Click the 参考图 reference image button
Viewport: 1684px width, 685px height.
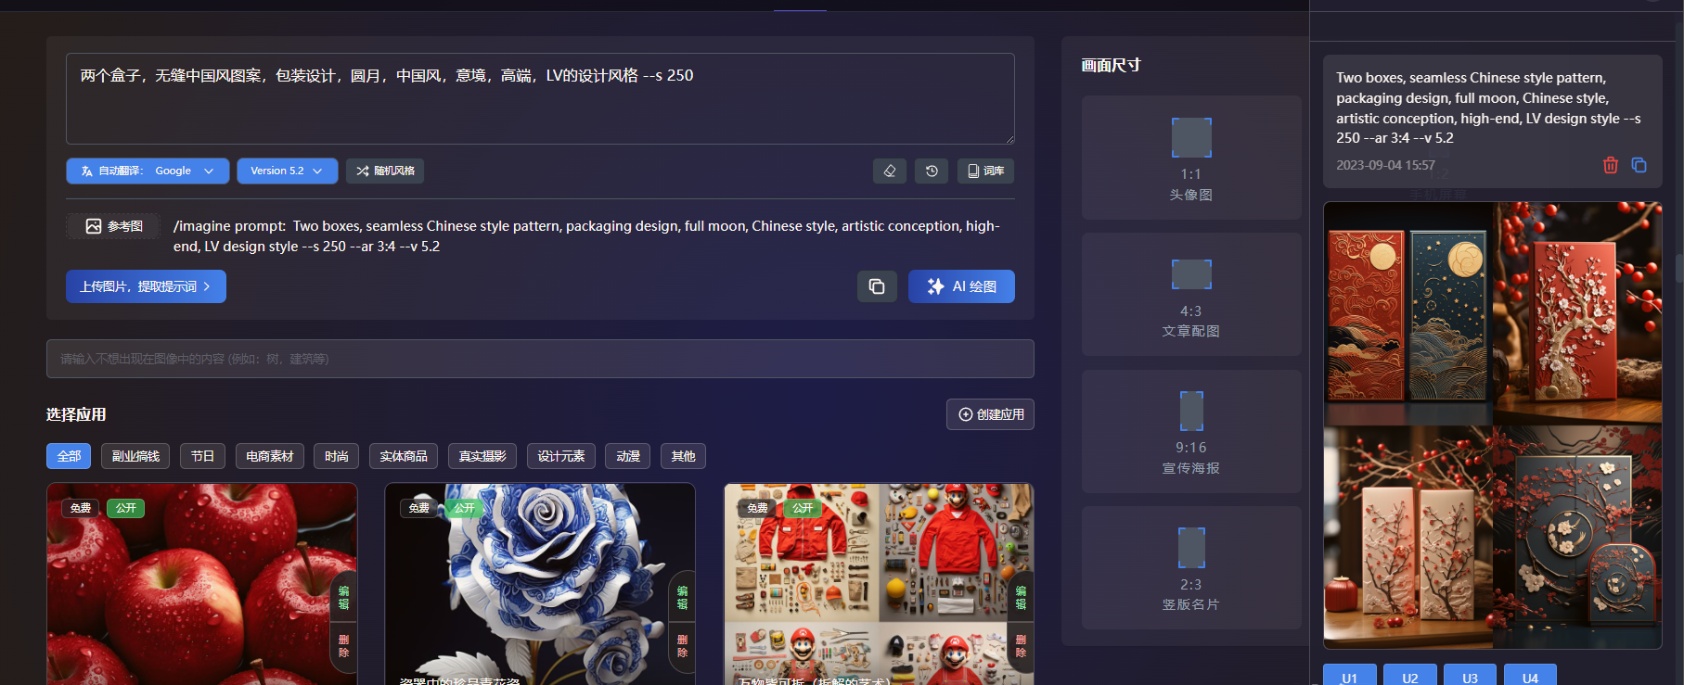point(114,226)
